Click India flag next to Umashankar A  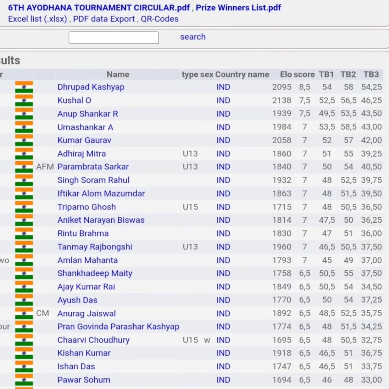point(24,127)
